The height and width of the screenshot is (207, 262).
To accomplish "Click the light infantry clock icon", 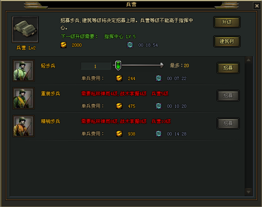I will click(159, 78).
